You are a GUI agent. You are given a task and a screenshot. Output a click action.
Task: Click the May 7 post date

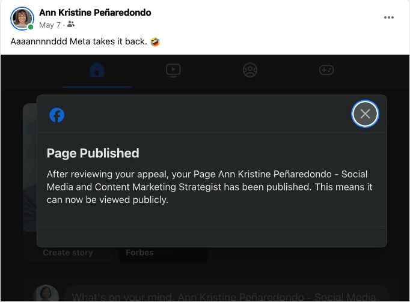coord(50,25)
